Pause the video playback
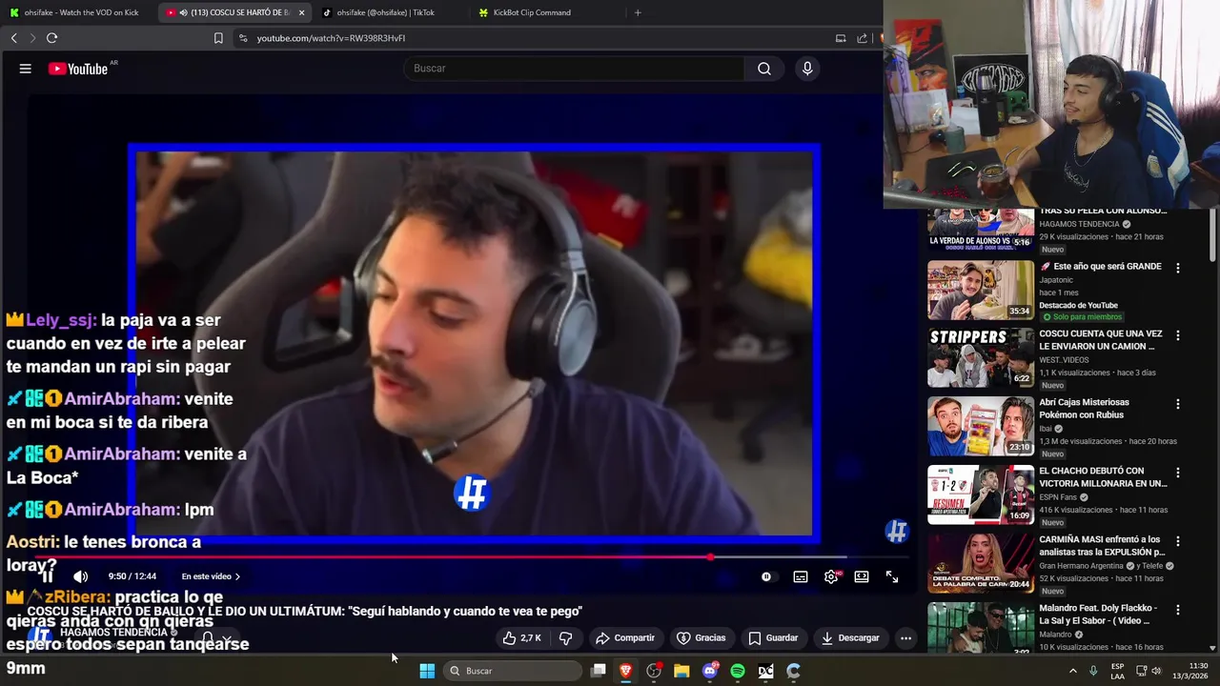The image size is (1220, 686). pyautogui.click(x=47, y=576)
